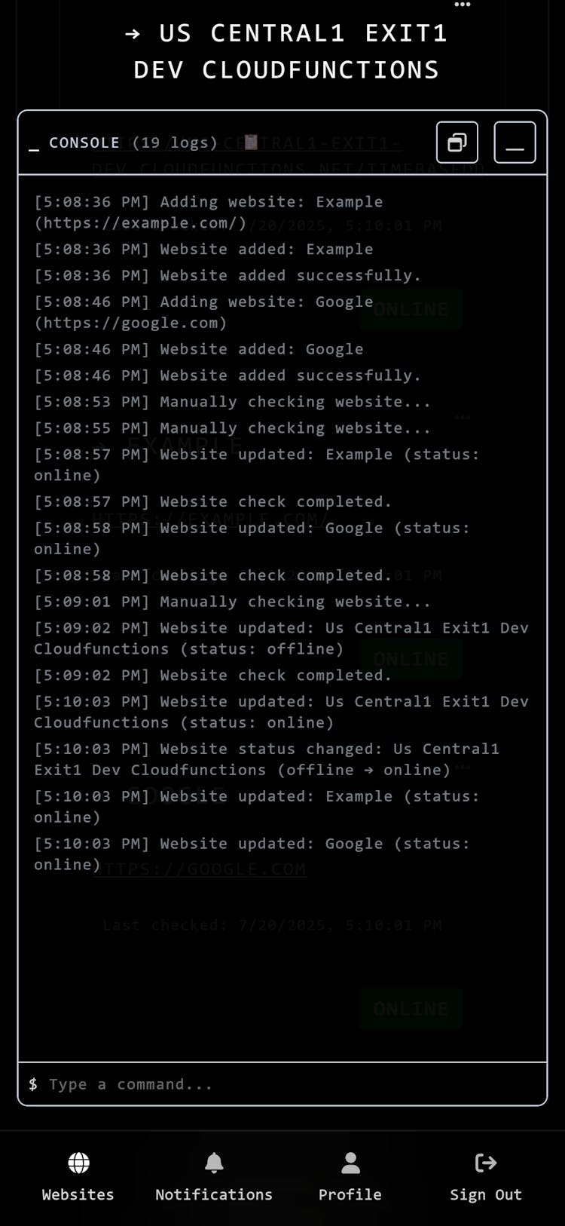565x1226 pixels.
Task: Tap the Sign Out button
Action: [x=486, y=1175]
